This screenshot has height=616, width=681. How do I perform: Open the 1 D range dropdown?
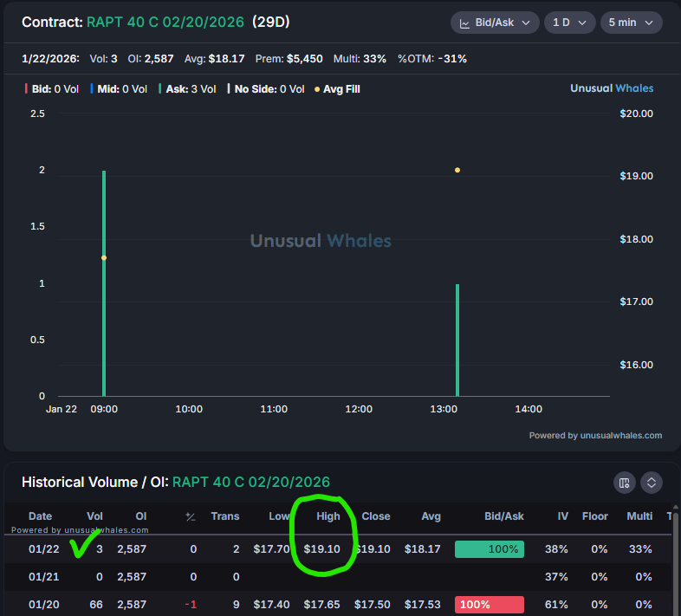pyautogui.click(x=569, y=23)
